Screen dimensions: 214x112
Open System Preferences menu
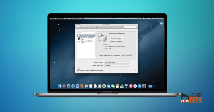57,18
